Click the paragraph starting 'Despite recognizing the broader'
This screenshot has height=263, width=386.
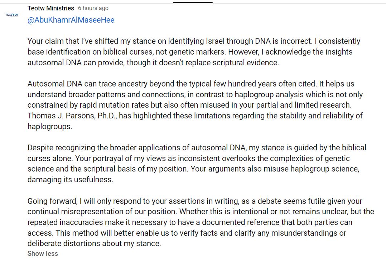pos(197,164)
